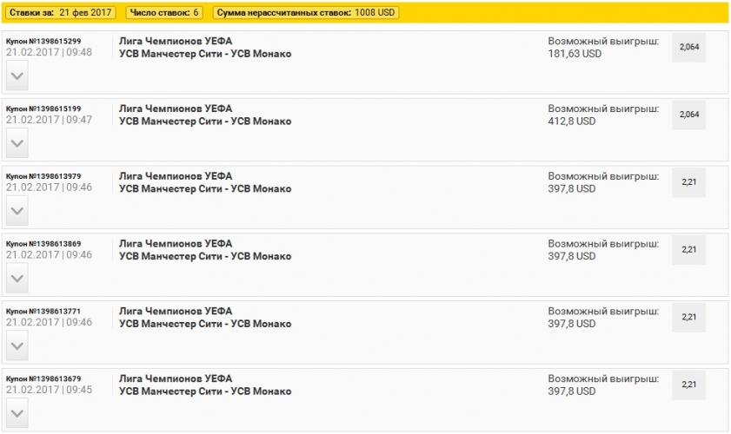Viewport: 731px width, 434px height.
Task: Click 'Лига Чемпионов УЕФА' in coupon №1398615299
Action: tap(176, 41)
